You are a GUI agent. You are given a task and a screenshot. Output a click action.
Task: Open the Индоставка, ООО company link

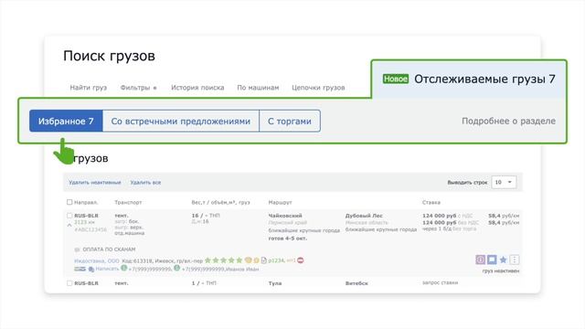[x=97, y=260]
